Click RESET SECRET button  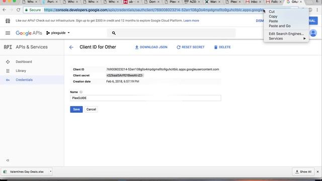(x=191, y=47)
